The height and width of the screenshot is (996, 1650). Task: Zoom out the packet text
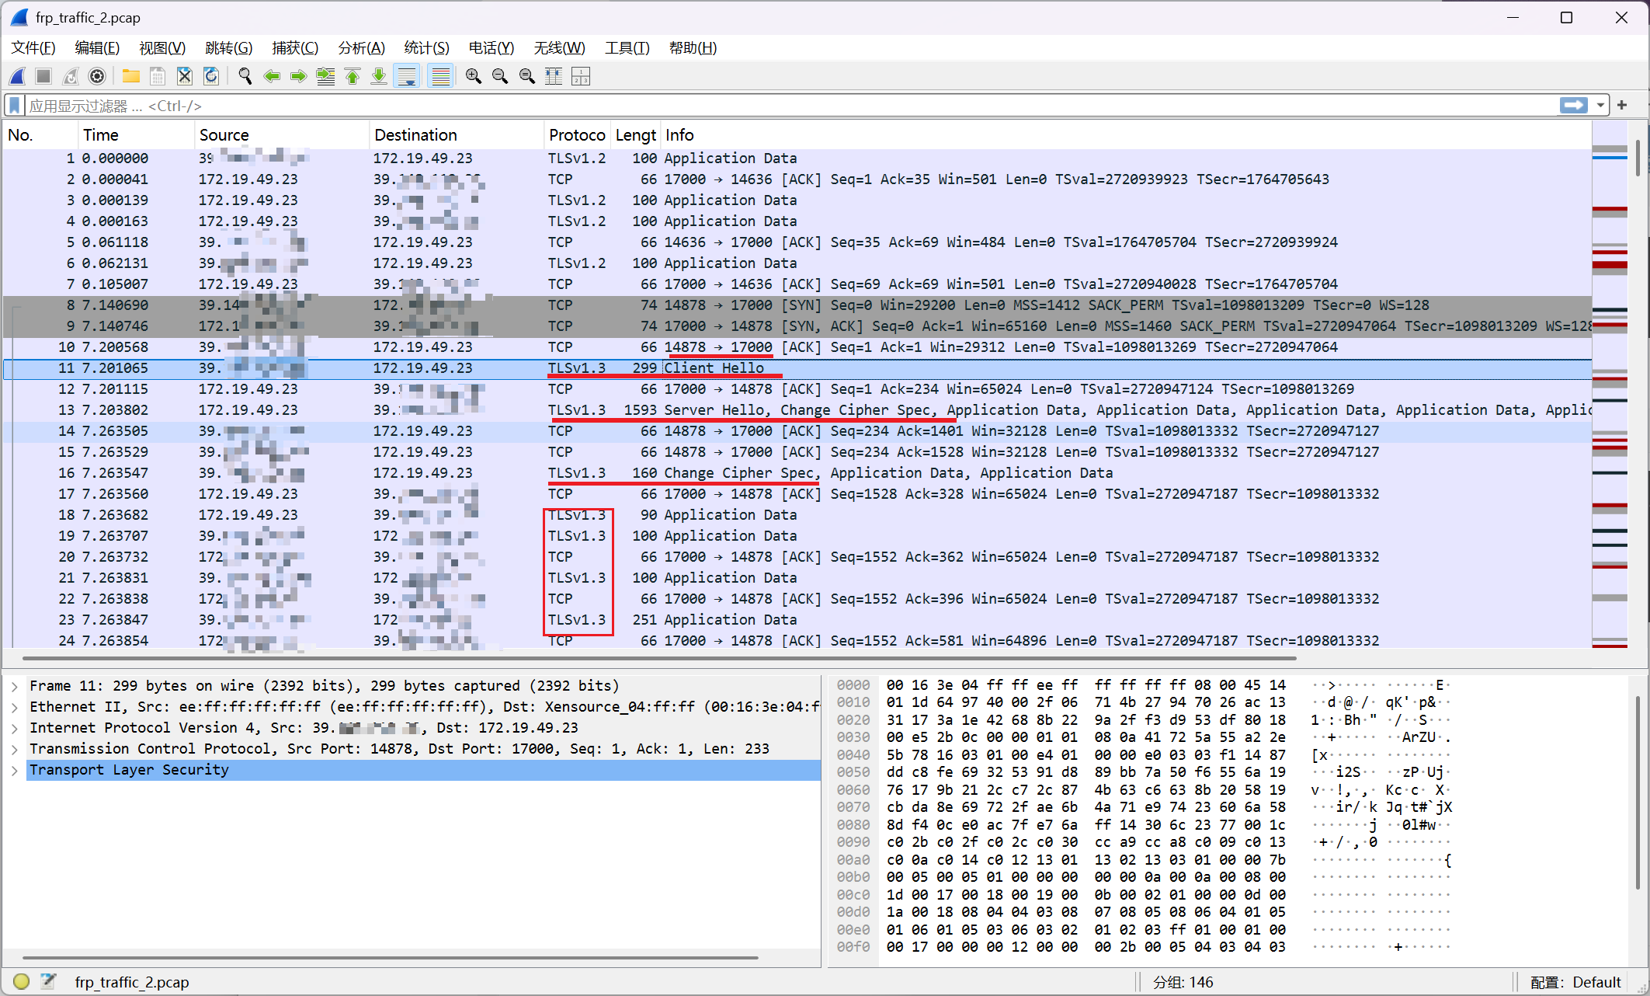pos(500,76)
